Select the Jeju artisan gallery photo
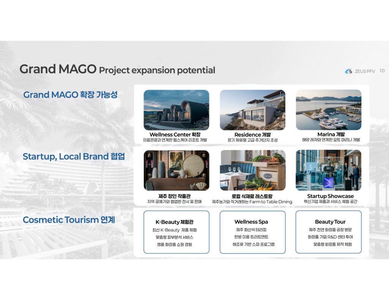 [x=176, y=170]
